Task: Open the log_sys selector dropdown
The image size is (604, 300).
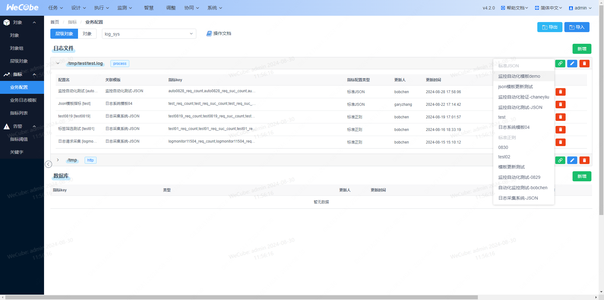Action: point(149,34)
